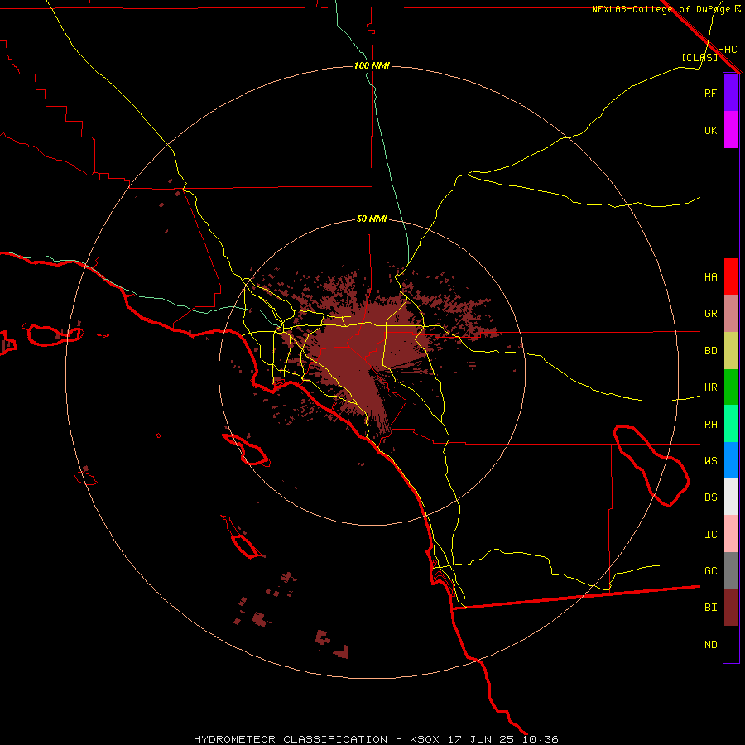The height and width of the screenshot is (745, 745).
Task: Click the HA legend label
Action: click(710, 277)
